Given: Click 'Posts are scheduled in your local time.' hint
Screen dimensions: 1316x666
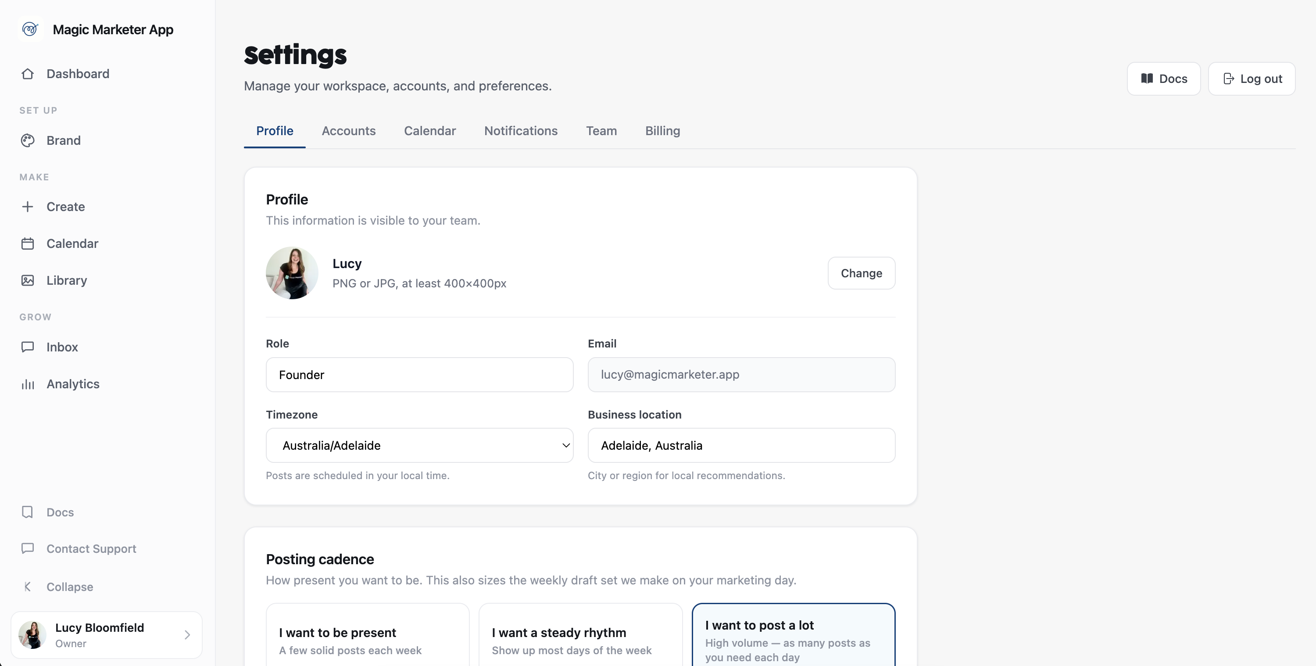Looking at the screenshot, I should (358, 476).
